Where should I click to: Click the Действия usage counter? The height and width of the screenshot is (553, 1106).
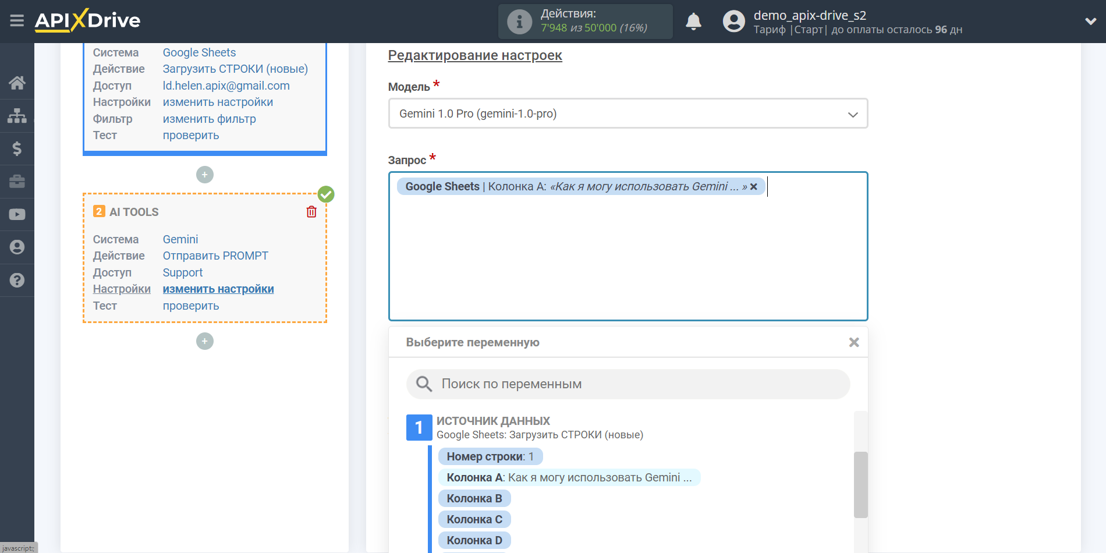586,22
